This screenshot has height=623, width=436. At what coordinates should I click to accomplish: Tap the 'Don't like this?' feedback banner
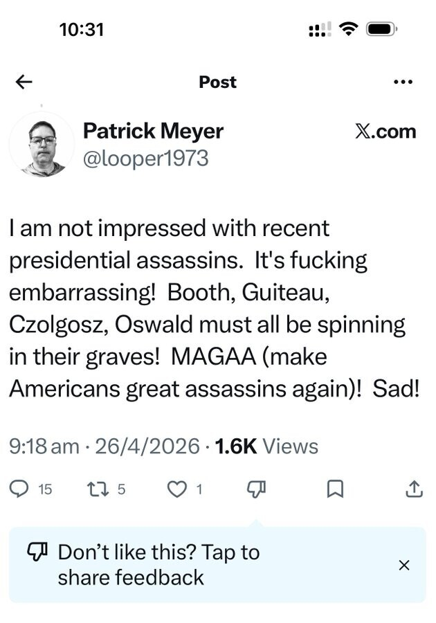(159, 565)
